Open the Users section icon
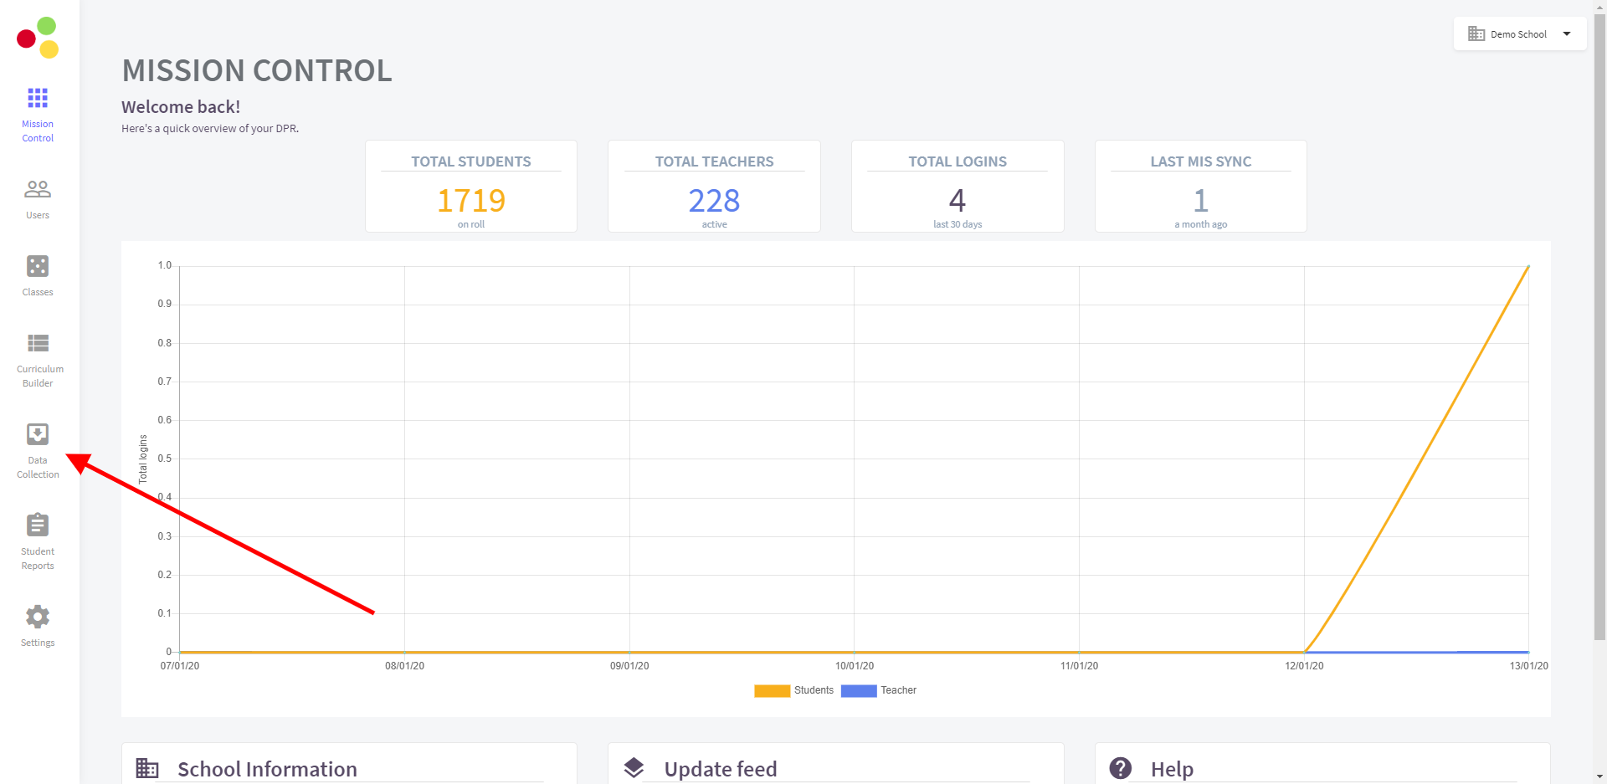The width and height of the screenshot is (1607, 784). [x=38, y=189]
